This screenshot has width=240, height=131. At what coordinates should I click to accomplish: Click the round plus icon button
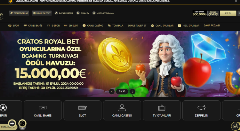pos(12,123)
